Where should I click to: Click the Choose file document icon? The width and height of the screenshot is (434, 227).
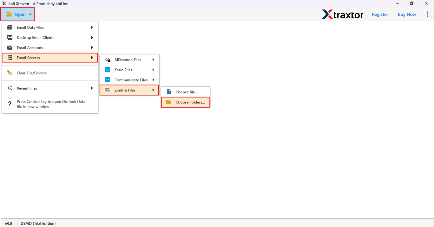(168, 92)
